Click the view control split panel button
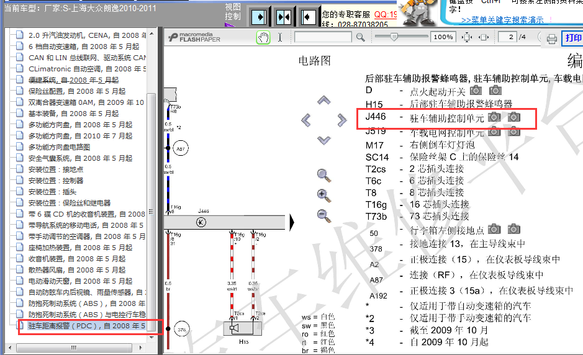The image size is (583, 355). click(x=284, y=17)
